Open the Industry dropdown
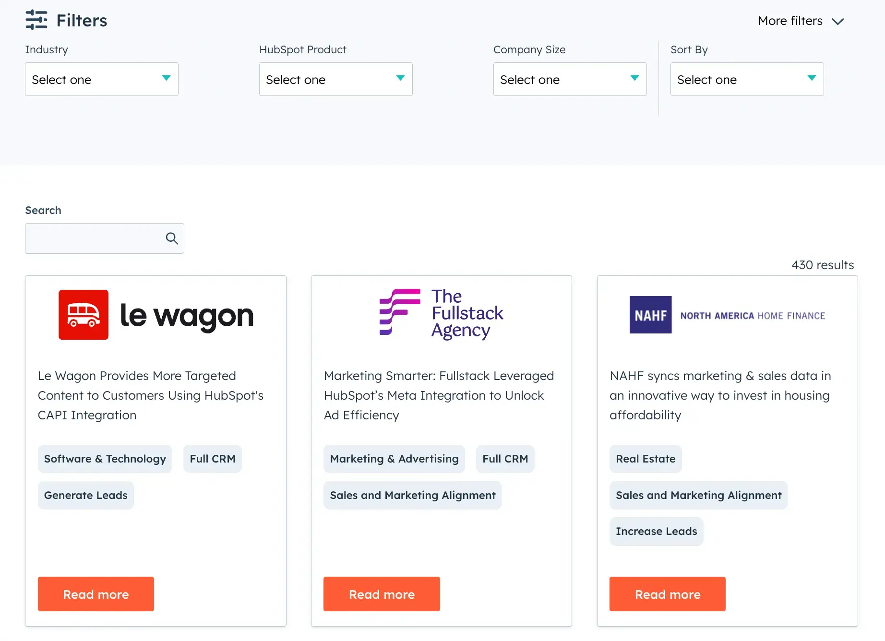The width and height of the screenshot is (885, 641). pyautogui.click(x=102, y=79)
